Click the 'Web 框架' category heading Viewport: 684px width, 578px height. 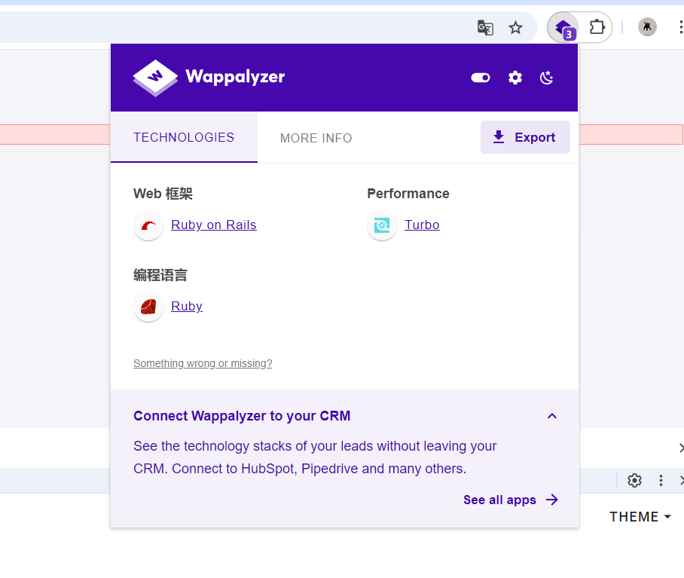point(163,194)
